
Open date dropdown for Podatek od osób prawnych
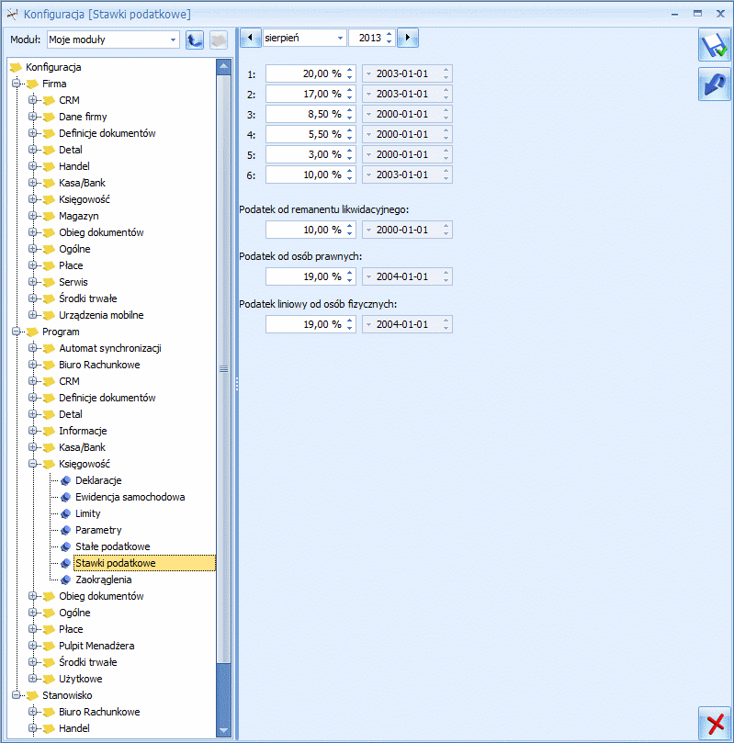(368, 276)
